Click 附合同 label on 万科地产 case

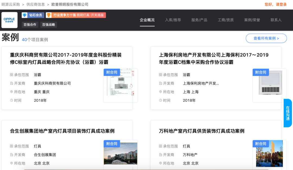pyautogui.click(x=261, y=144)
